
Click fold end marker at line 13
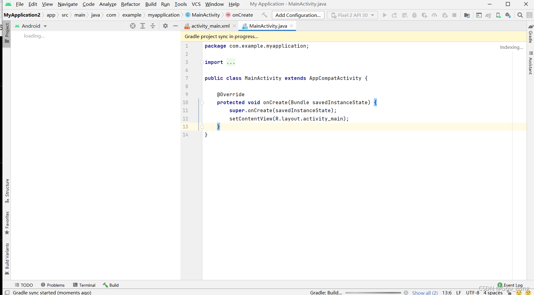202,127
